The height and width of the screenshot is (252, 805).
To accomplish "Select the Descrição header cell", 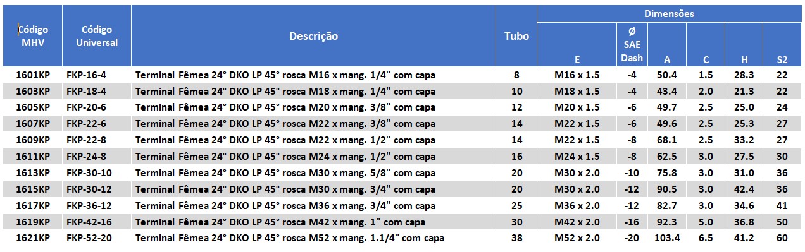I will [x=313, y=35].
